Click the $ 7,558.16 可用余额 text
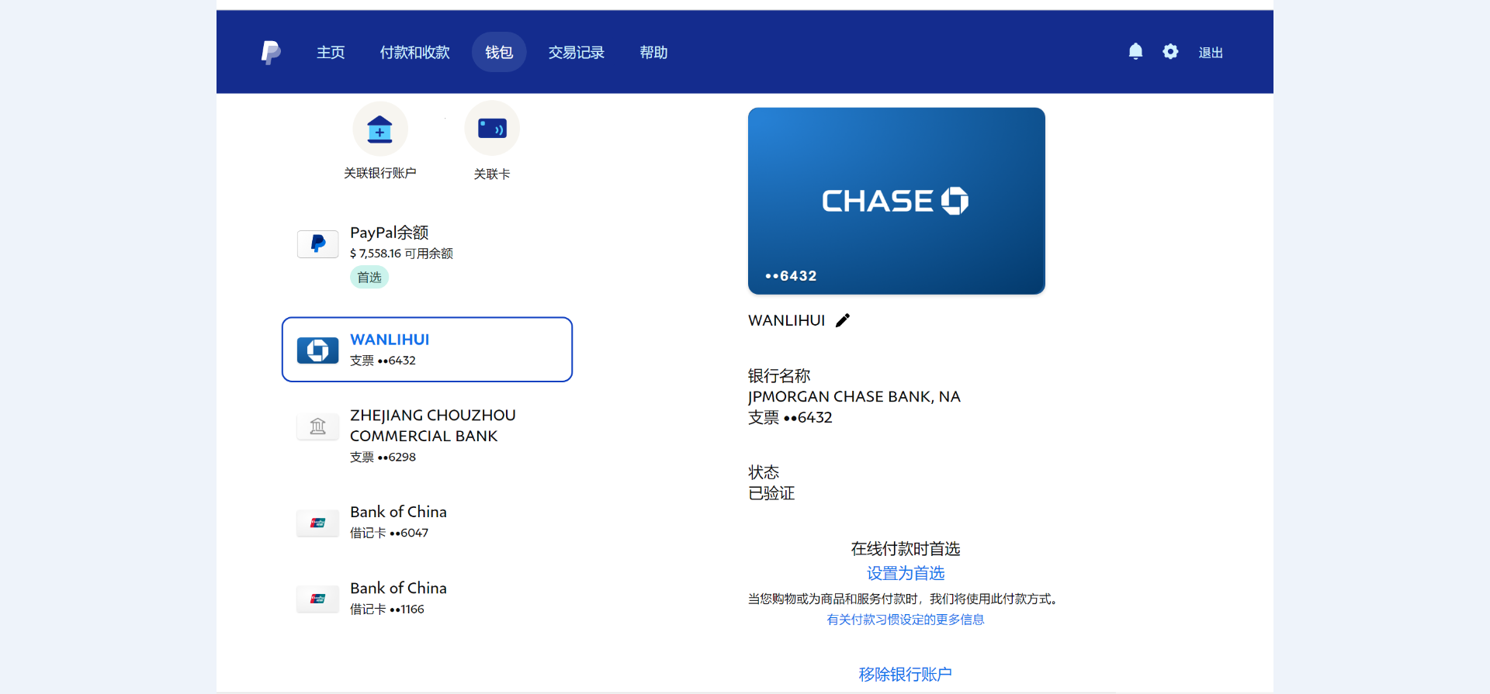The height and width of the screenshot is (694, 1490). tap(401, 254)
